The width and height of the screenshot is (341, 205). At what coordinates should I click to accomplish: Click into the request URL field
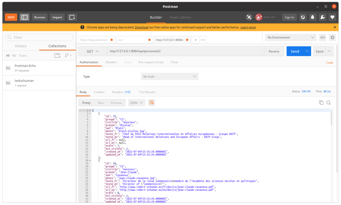tap(185, 51)
